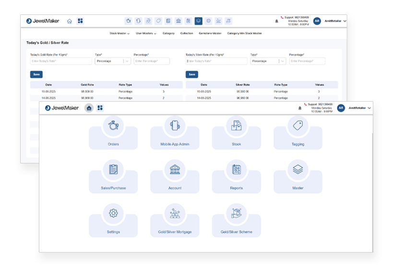Screen dimensions: 393x267
Task: Open the Reports tile on the dashboard
Action: (x=237, y=176)
